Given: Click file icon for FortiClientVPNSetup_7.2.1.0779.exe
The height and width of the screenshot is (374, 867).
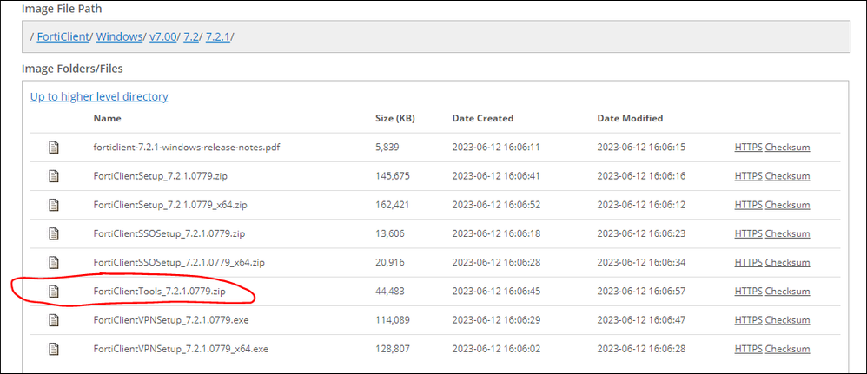Looking at the screenshot, I should 54,320.
